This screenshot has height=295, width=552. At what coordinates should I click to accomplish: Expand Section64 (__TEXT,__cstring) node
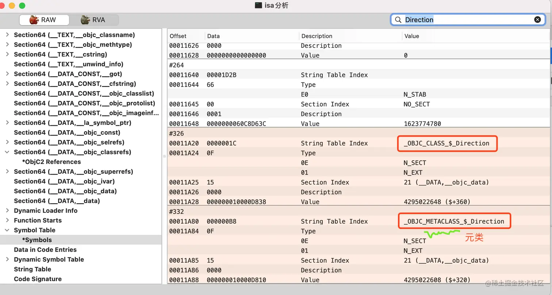[x=7, y=54]
